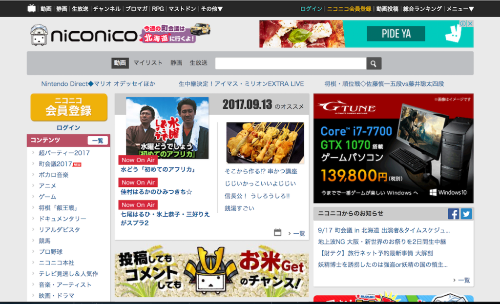Open 動画投稿 in top bar
500x304 pixels.
pos(387,9)
